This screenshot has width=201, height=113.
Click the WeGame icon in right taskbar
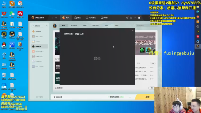198,46
